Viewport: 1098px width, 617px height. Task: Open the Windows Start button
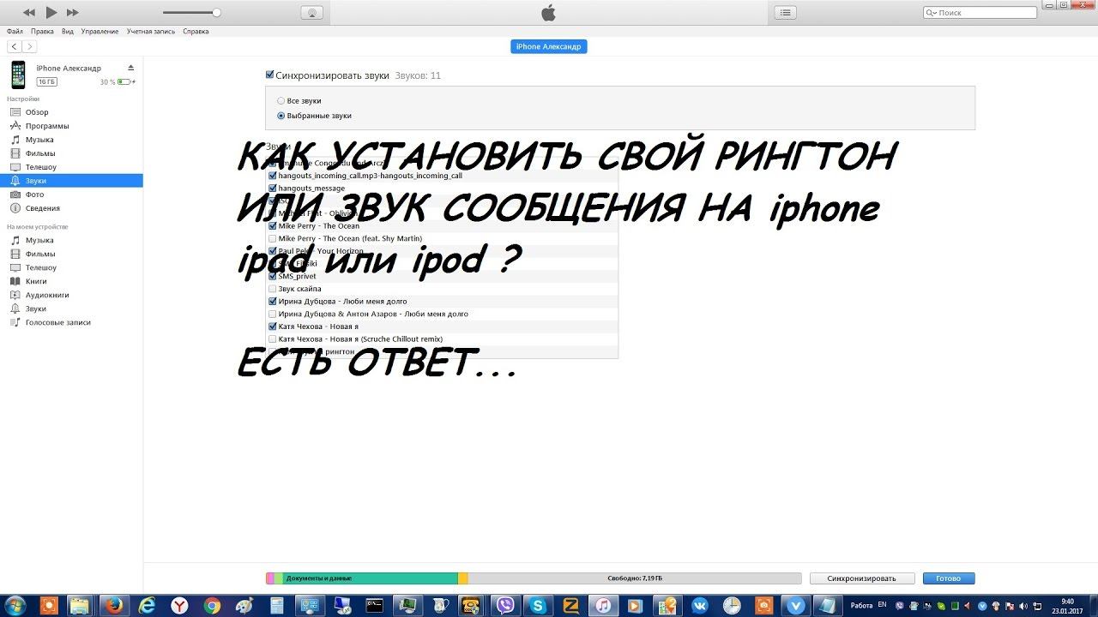click(15, 605)
